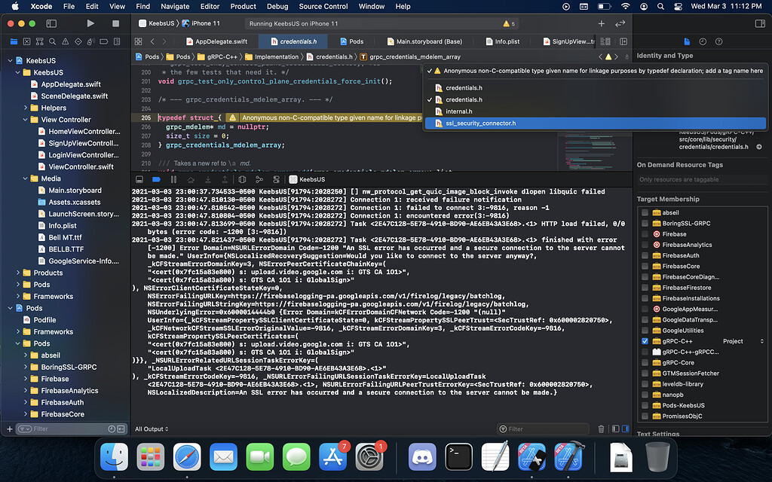Pause program execution

(x=173, y=179)
